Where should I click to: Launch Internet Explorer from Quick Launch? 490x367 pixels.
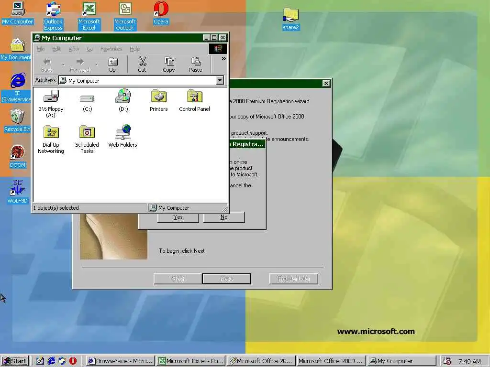pos(51,361)
